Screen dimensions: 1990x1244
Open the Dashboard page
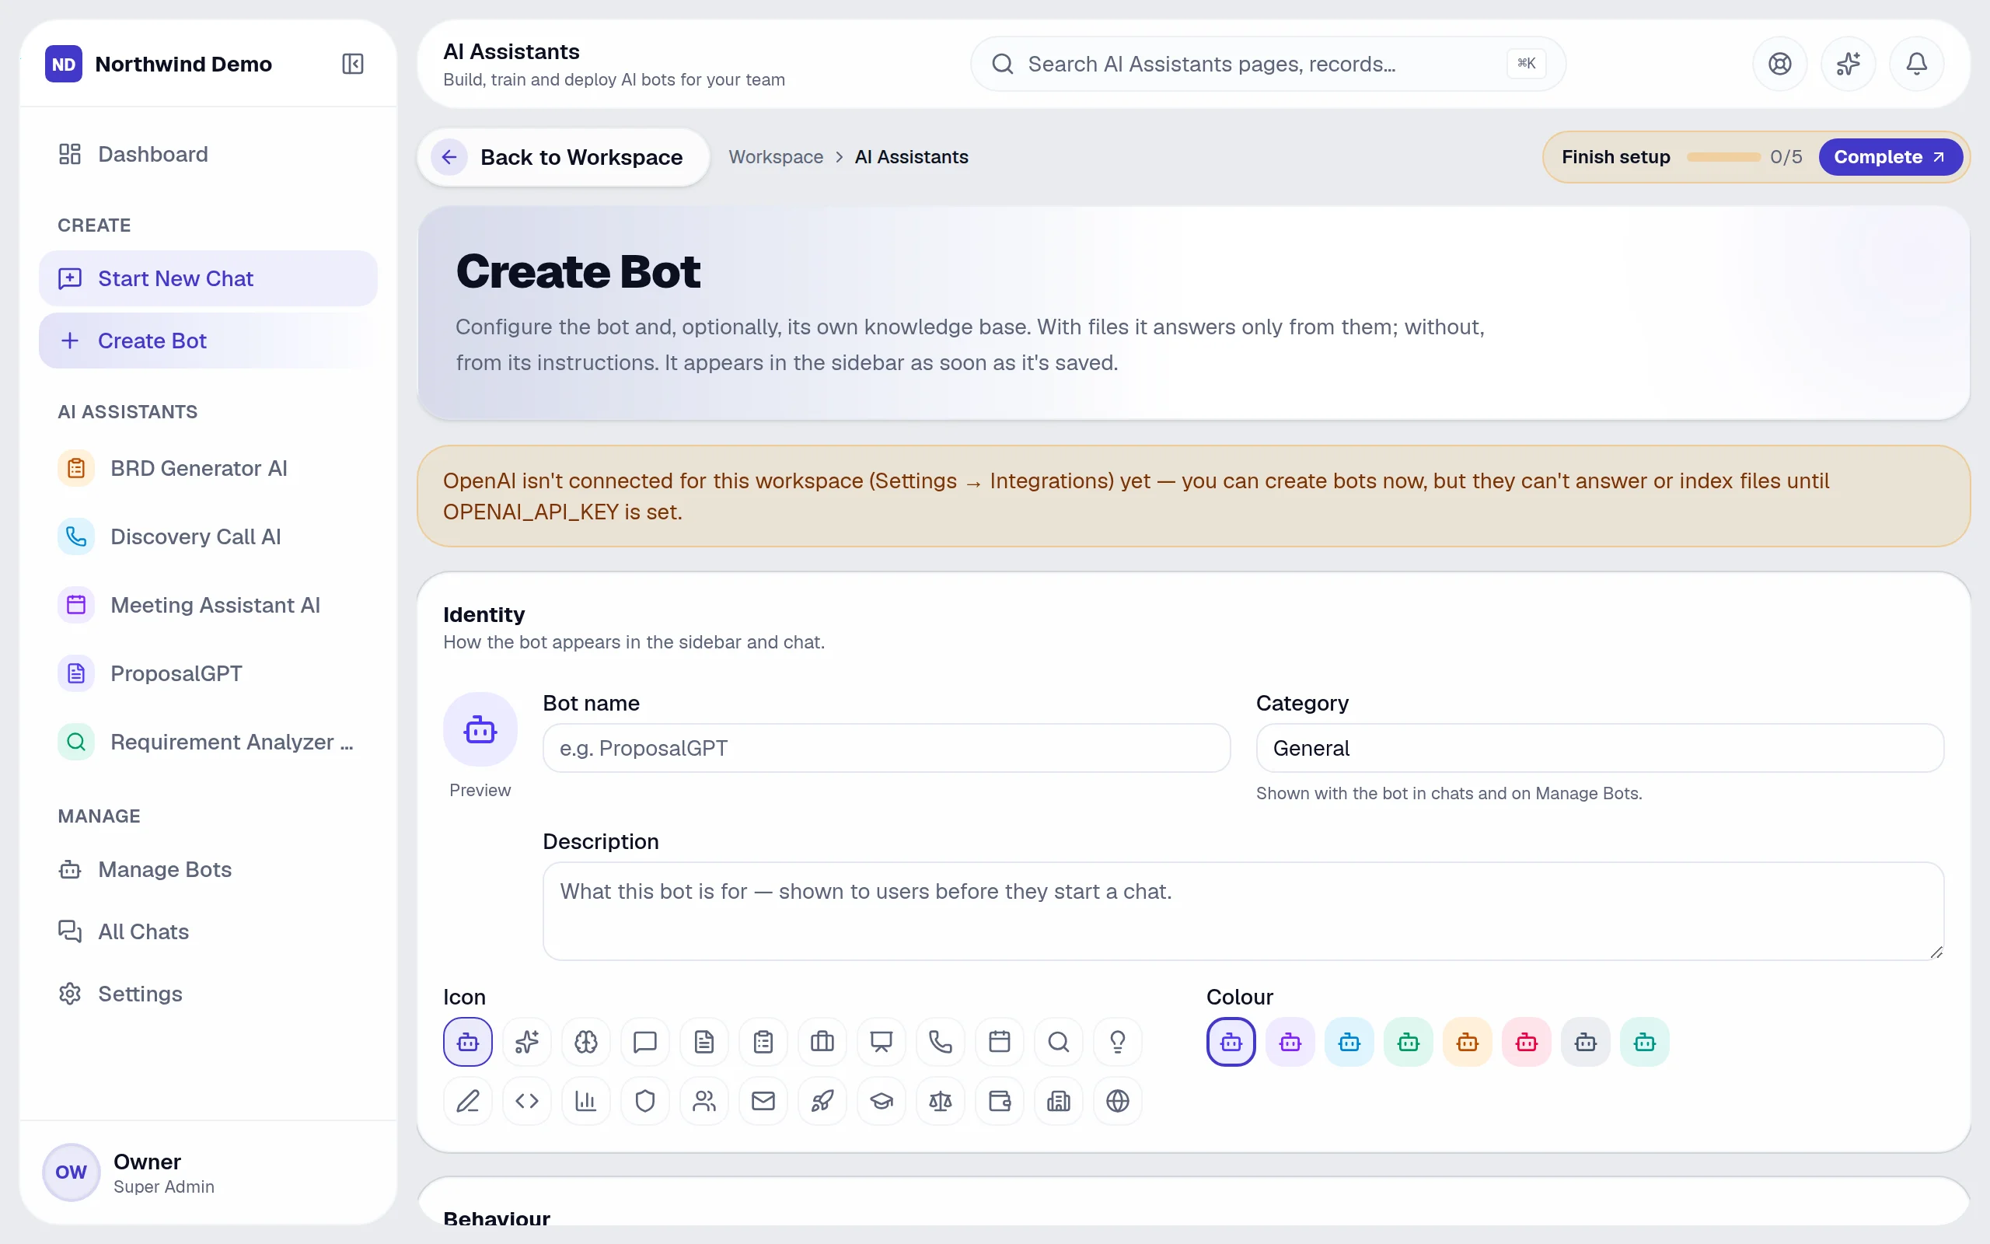pos(208,154)
